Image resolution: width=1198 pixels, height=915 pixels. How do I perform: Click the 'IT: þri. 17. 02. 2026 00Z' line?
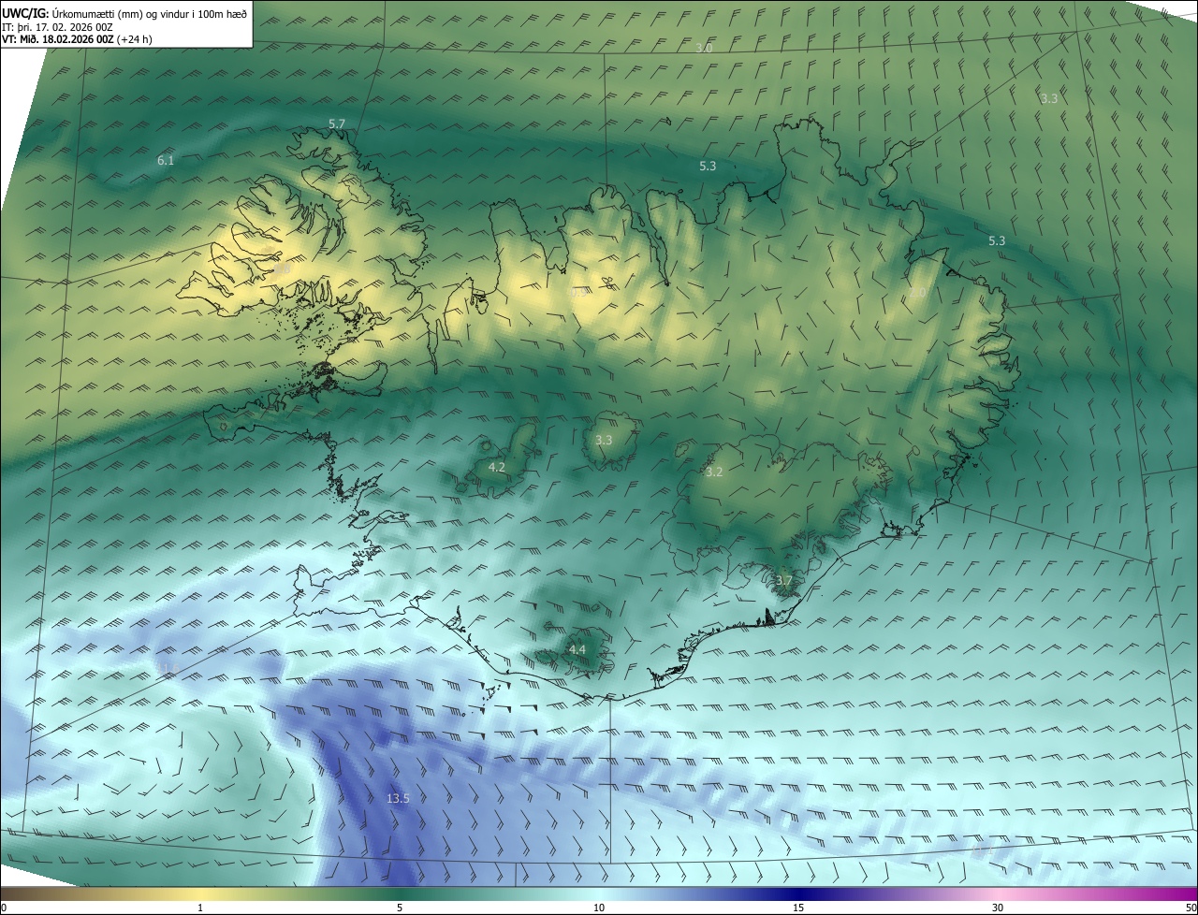tap(57, 27)
